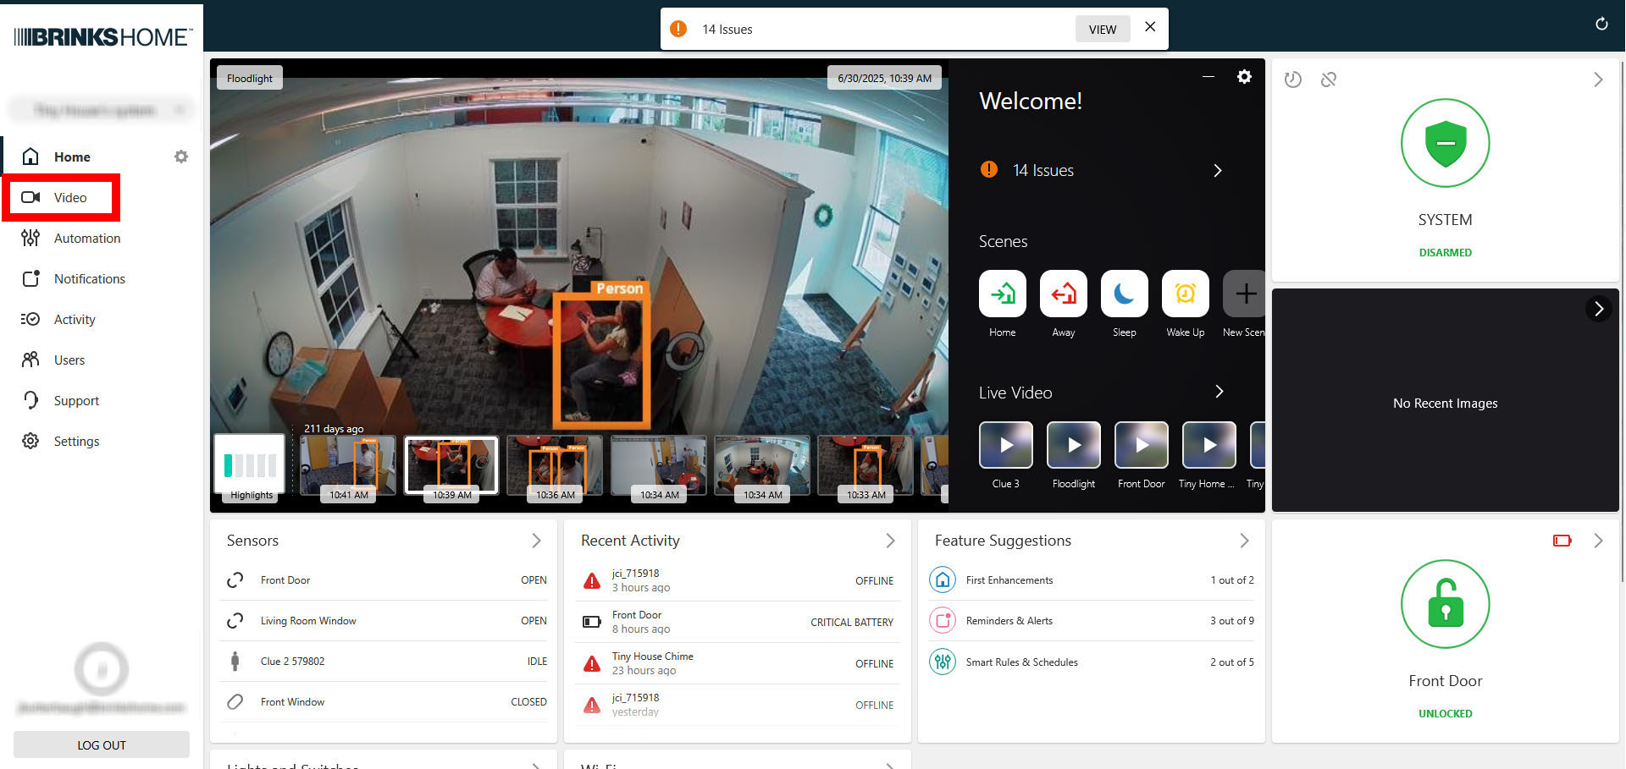The width and height of the screenshot is (1626, 769).
Task: Select the 10:39 AM clip thumbnail
Action: coord(451,466)
